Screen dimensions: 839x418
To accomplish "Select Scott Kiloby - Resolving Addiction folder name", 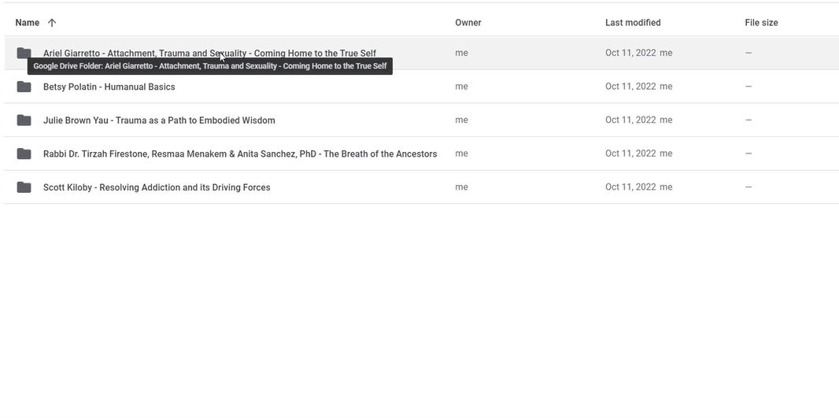I will [x=157, y=187].
